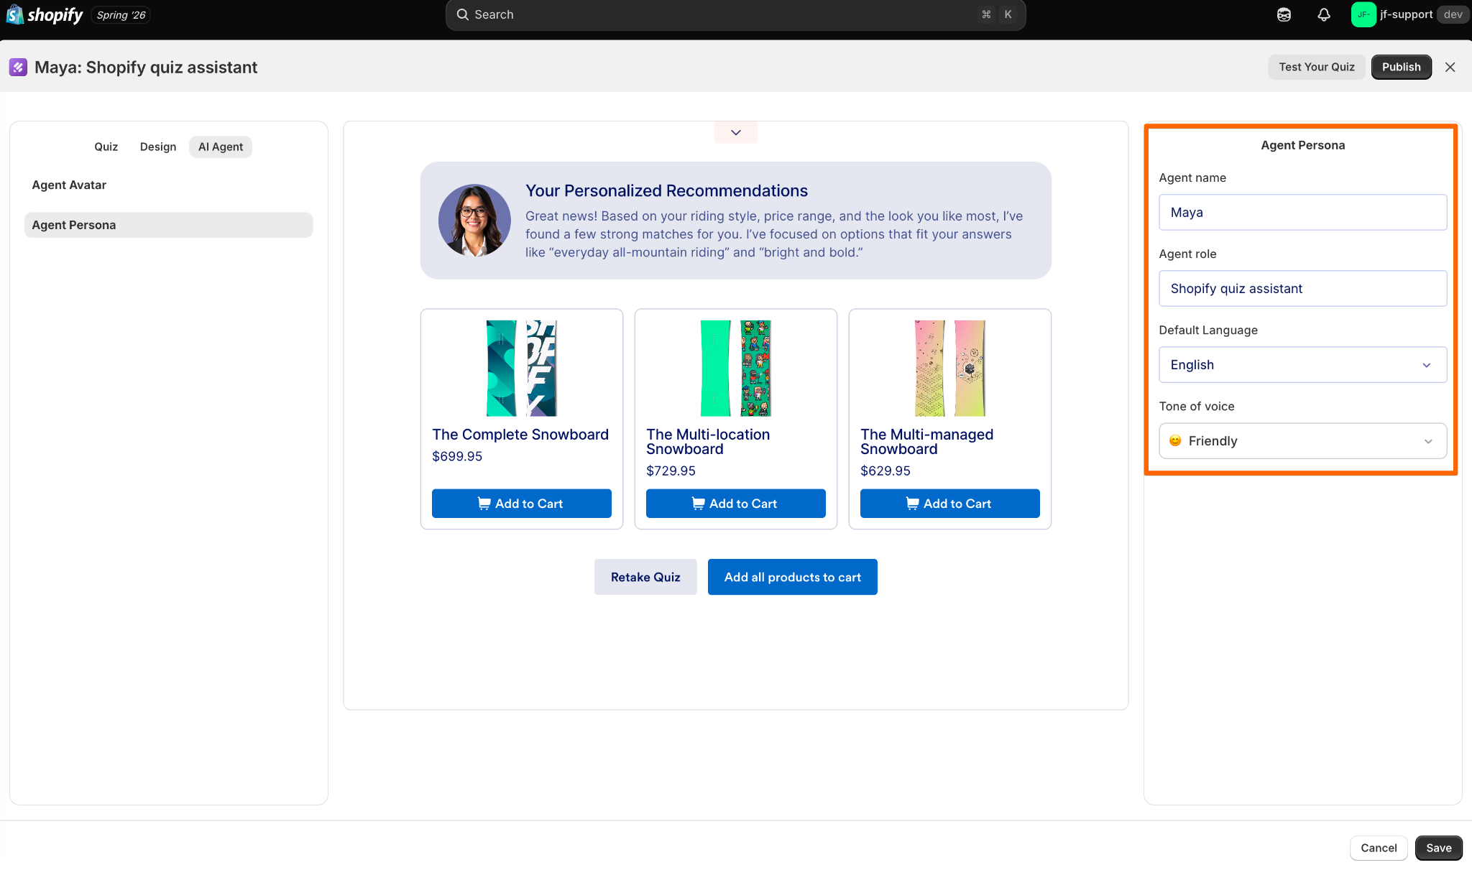Click the Agent Persona panel heading
This screenshot has height=870, width=1472.
tap(1302, 145)
